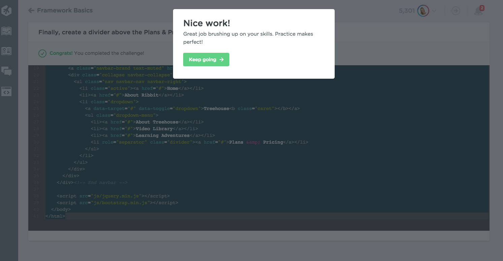Click the Framework Basics title link
Viewport: 503px width, 261px height.
point(65,10)
